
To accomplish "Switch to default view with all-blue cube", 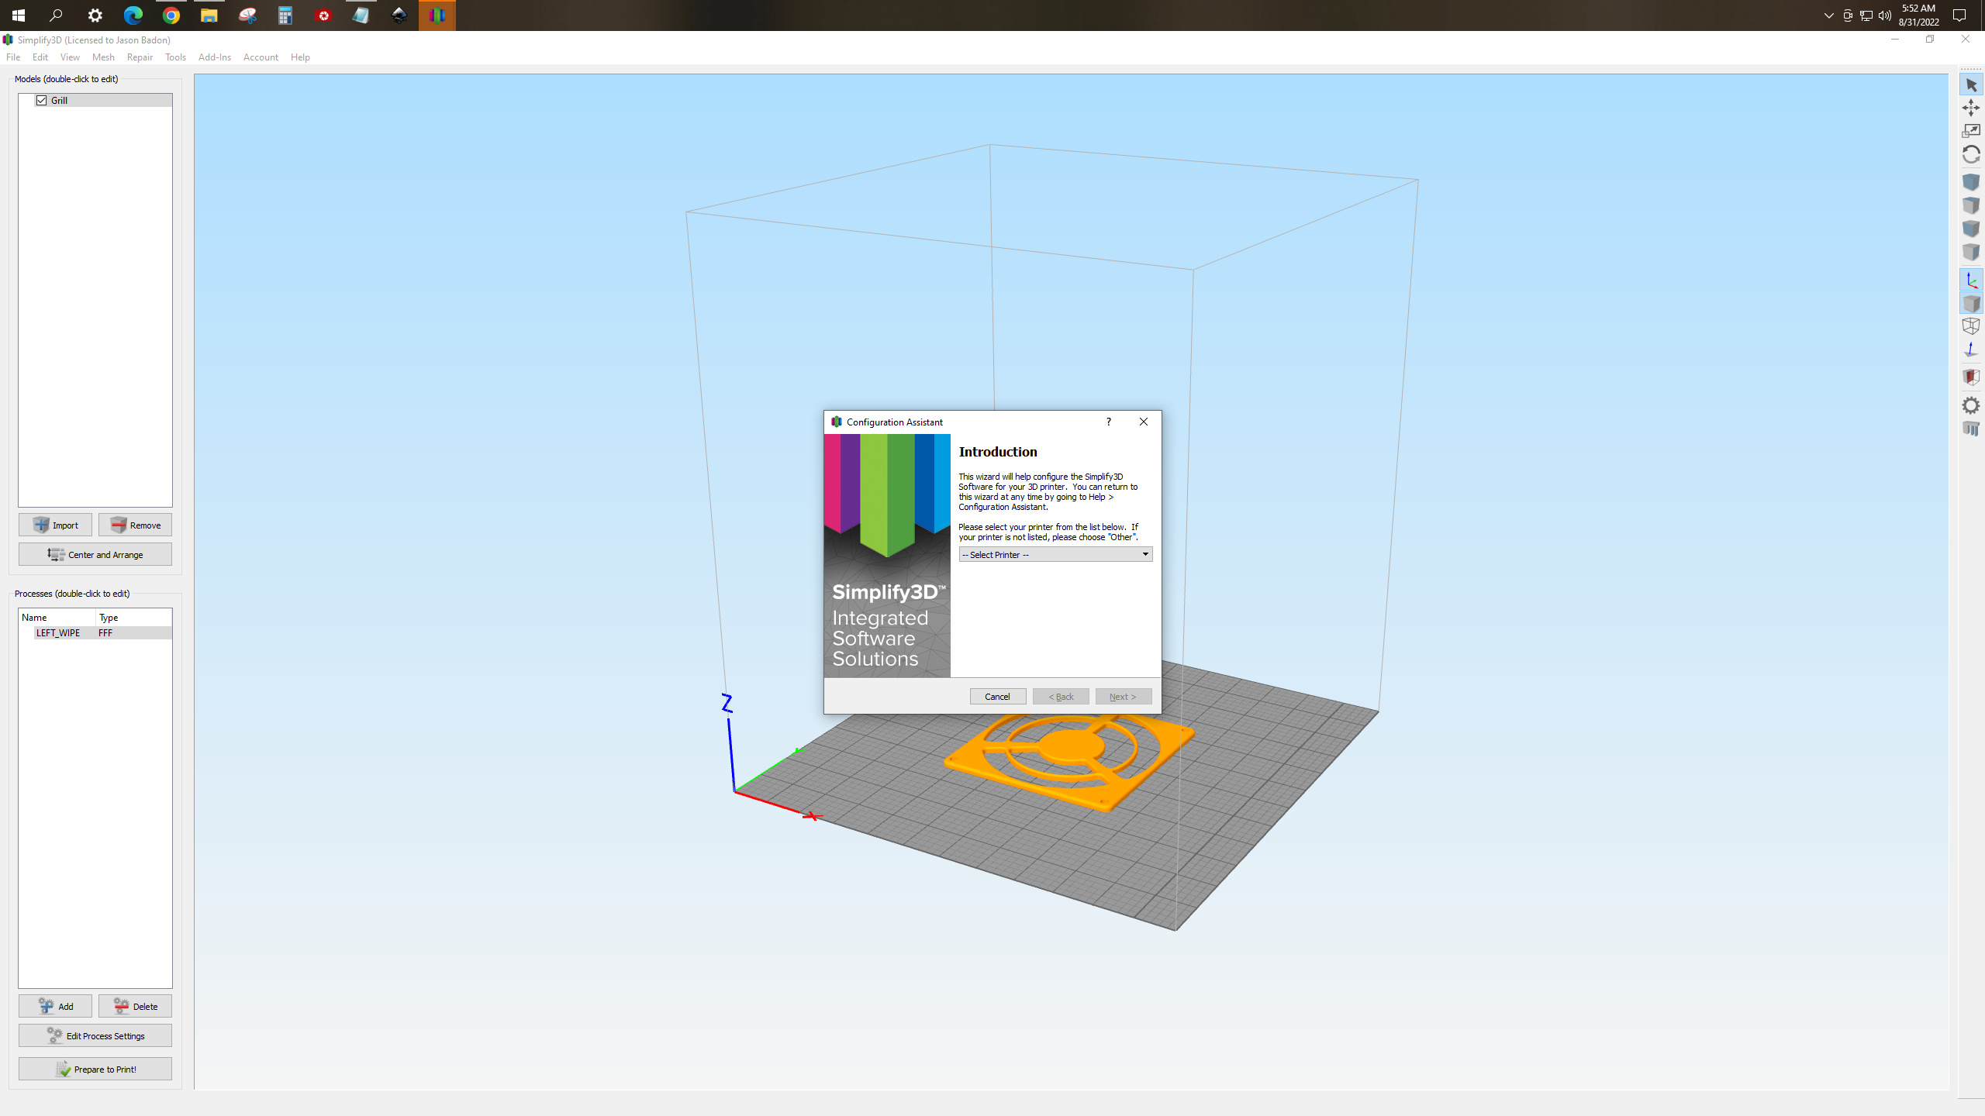I will pyautogui.click(x=1971, y=182).
